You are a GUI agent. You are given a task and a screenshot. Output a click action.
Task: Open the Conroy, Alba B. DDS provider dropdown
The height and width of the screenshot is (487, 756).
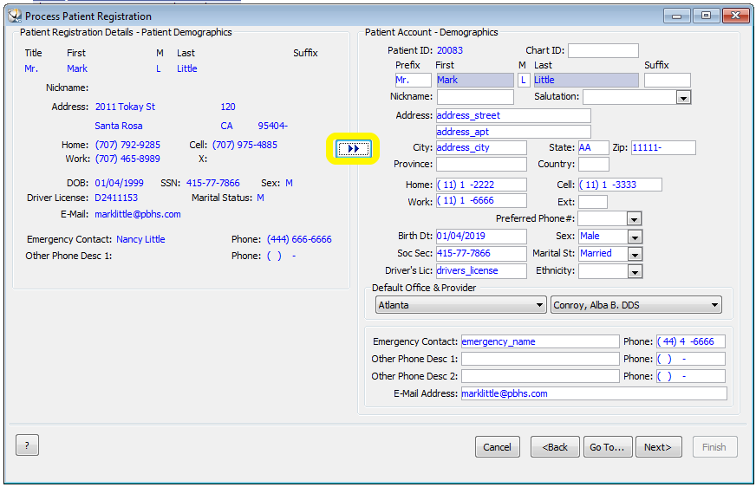tap(636, 305)
